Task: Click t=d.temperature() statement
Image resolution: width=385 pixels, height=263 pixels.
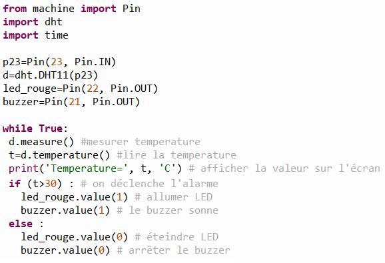Action: pos(59,155)
